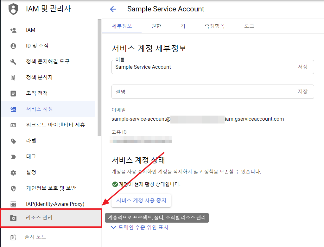Click the release notes icon for 출시 노트
Image resolution: width=324 pixels, height=247 pixels.
point(13,237)
